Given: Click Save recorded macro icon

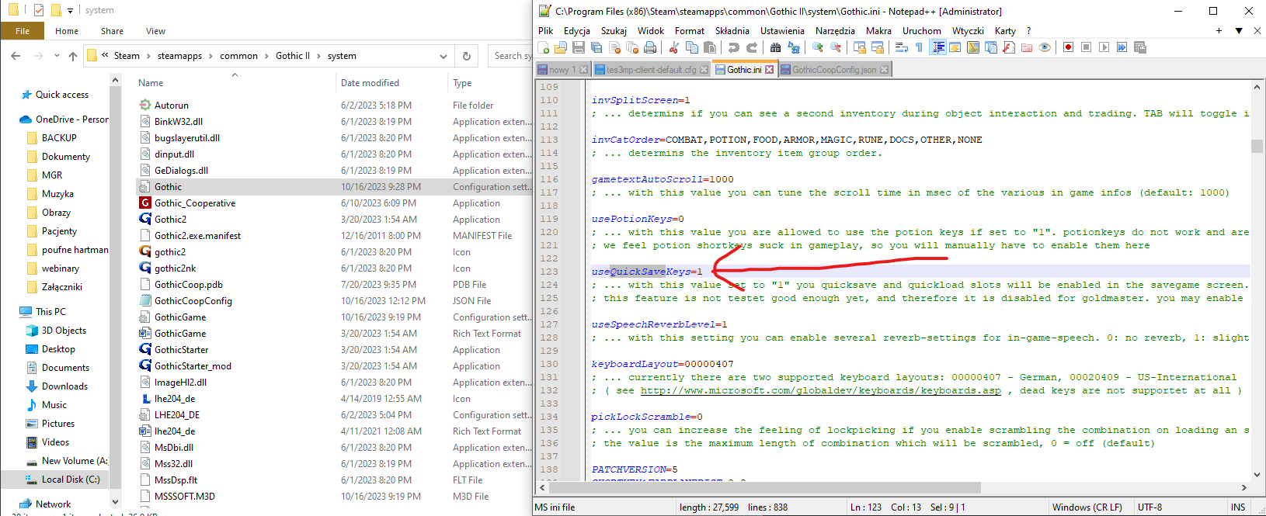Looking at the screenshot, I should coord(1140,47).
